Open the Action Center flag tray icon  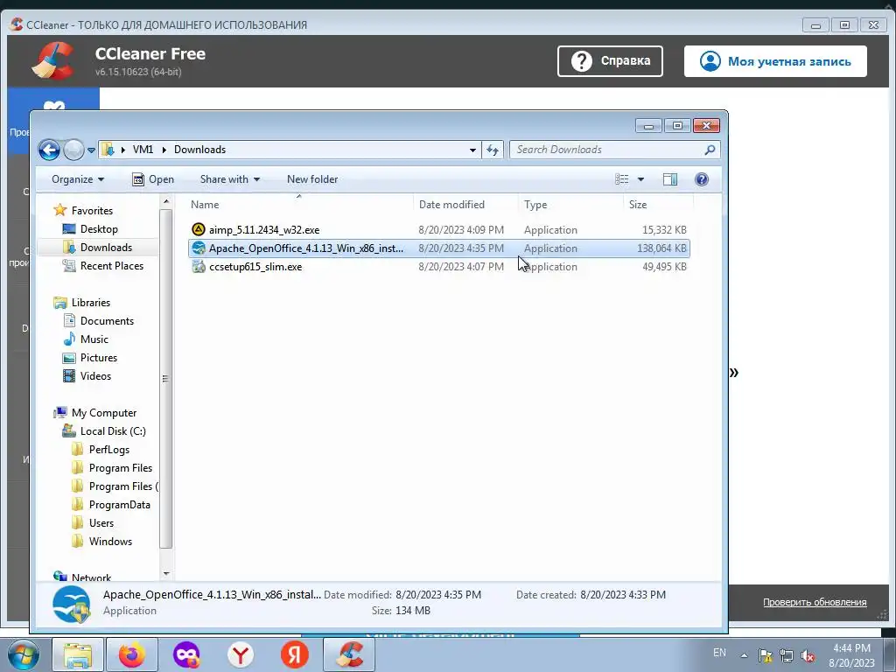765,655
